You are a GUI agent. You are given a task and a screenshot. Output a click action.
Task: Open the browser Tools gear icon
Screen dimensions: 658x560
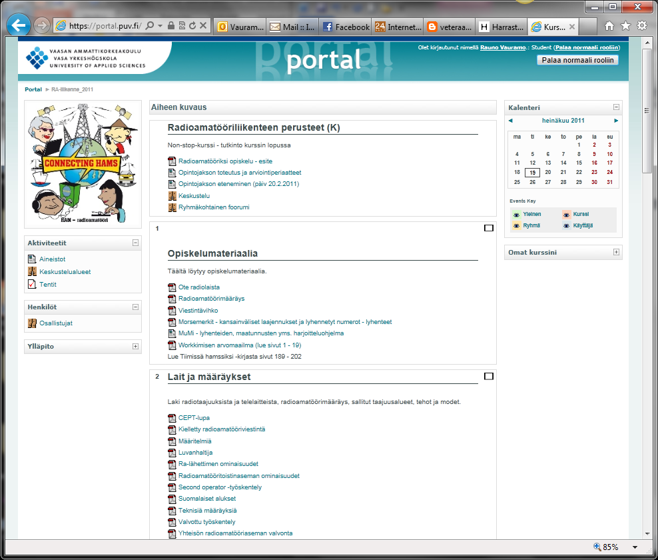click(642, 25)
